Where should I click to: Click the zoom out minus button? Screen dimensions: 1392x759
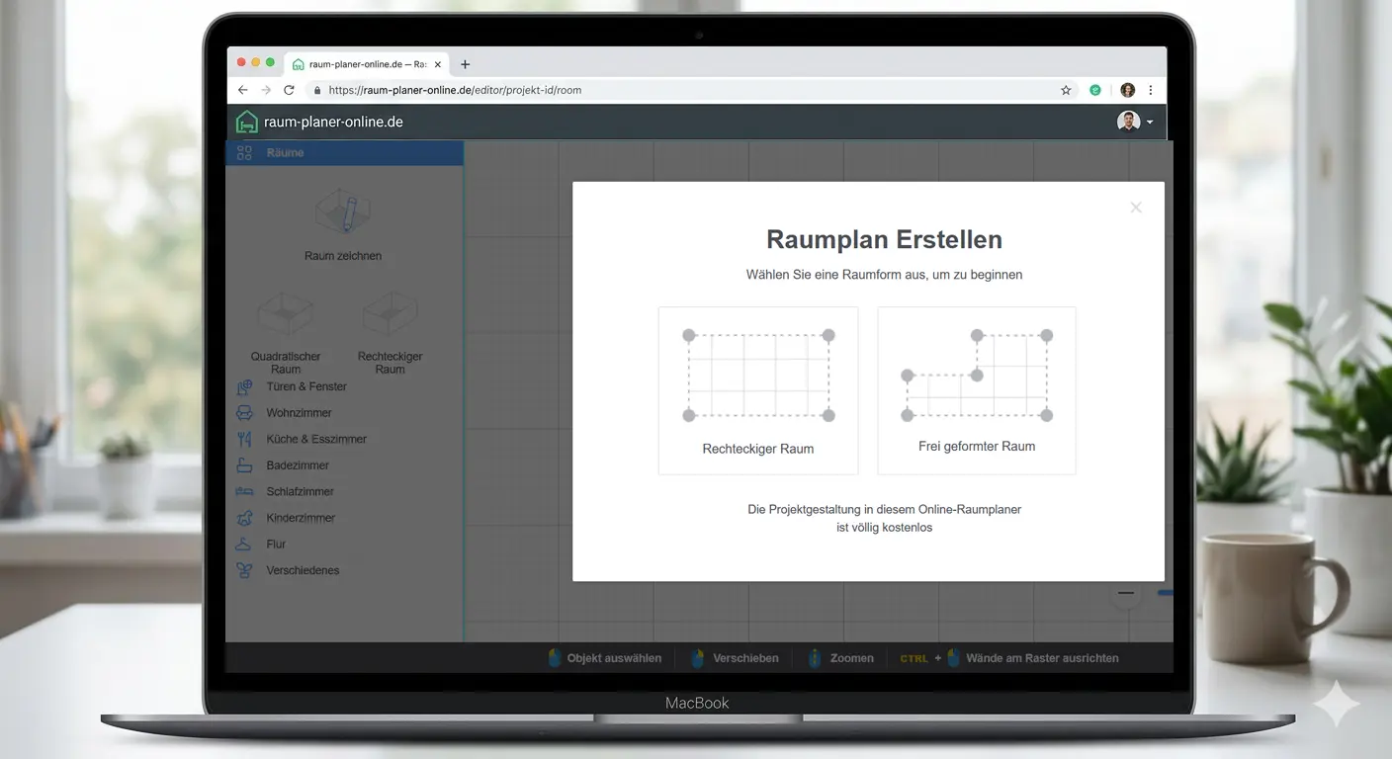pyautogui.click(x=1126, y=593)
